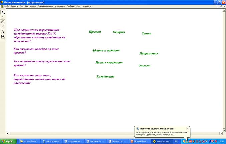Click the system tray clock

coord(221,141)
